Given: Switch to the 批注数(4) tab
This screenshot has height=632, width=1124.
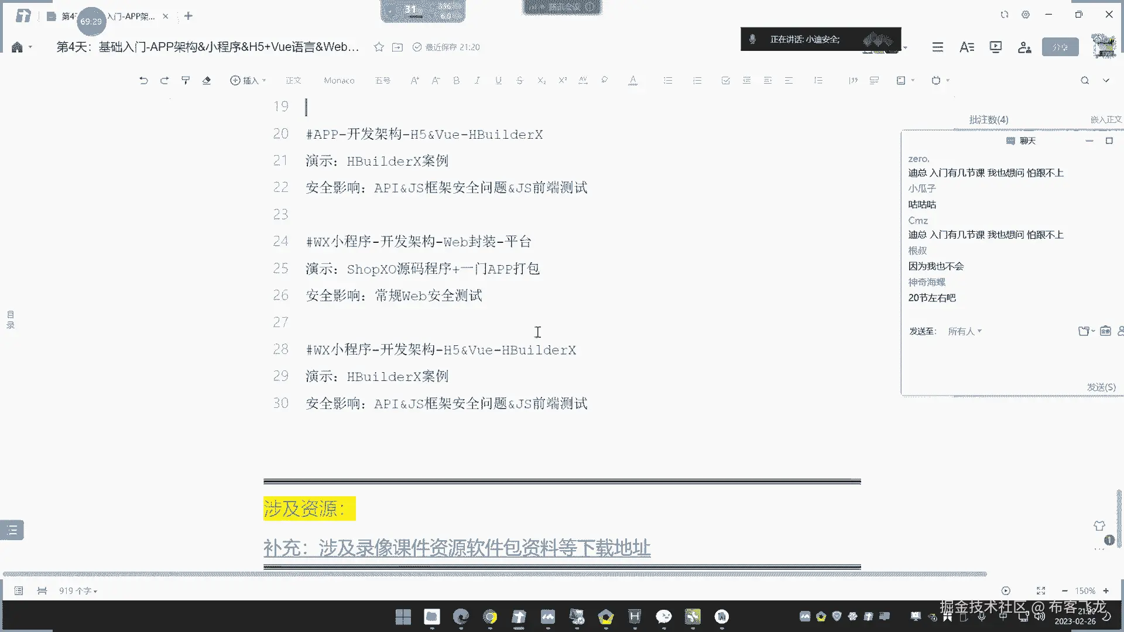Looking at the screenshot, I should [x=988, y=119].
